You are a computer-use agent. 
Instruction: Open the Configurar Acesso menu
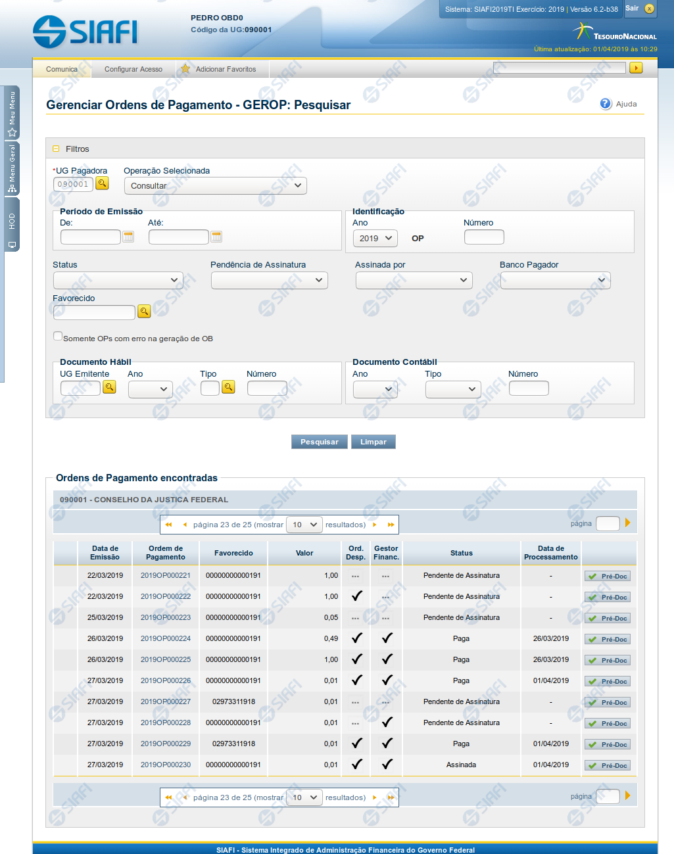click(x=133, y=69)
